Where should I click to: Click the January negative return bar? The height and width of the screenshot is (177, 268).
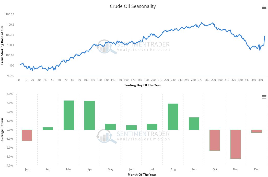pyautogui.click(x=27, y=135)
